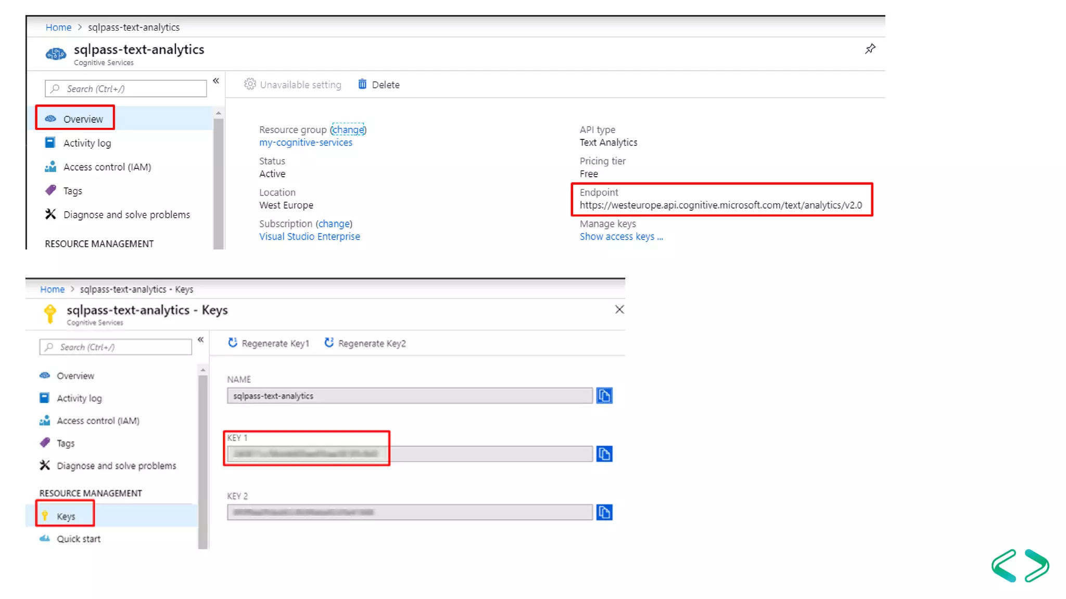Open Overview in the upper sidebar
Viewport: 1066px width, 599px height.
tap(83, 119)
